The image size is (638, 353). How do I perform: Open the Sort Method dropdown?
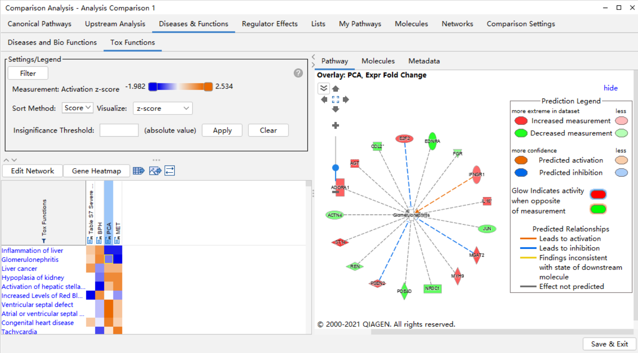(x=77, y=108)
